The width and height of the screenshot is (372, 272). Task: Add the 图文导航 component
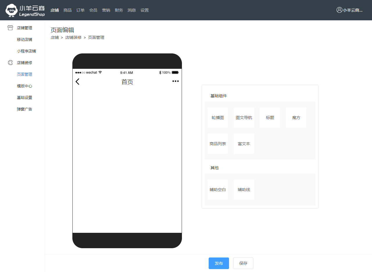pyautogui.click(x=244, y=118)
